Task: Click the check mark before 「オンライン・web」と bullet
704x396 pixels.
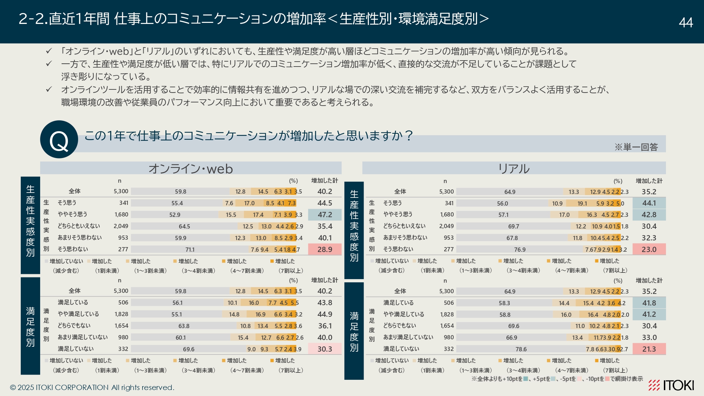Action: tap(49, 51)
